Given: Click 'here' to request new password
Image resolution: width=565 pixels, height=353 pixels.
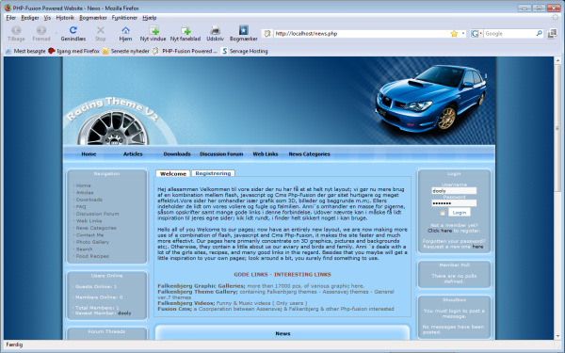Looking at the screenshot, I should click(x=477, y=247).
